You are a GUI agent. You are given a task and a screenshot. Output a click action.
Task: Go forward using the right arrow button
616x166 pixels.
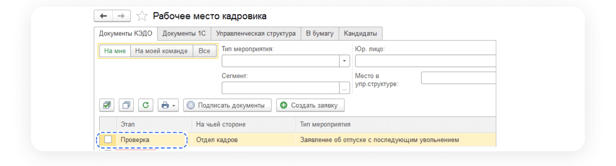click(x=121, y=16)
